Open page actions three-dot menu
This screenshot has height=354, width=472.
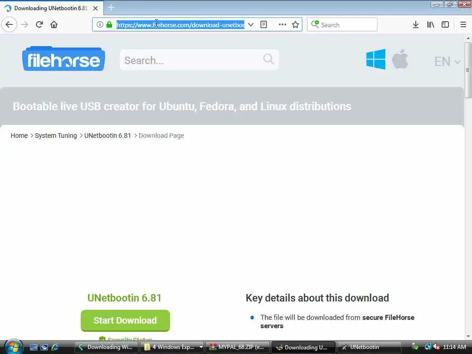(283, 25)
